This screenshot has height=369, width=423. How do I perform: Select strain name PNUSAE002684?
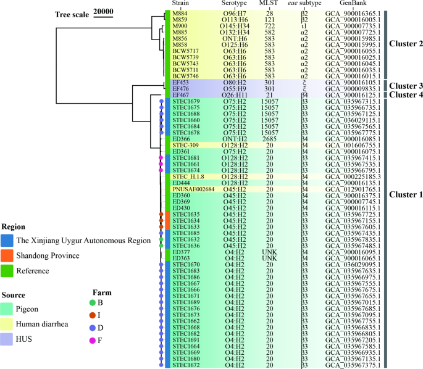point(193,189)
